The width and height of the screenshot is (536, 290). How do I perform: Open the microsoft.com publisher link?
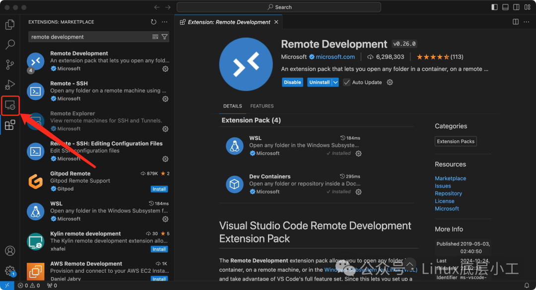(x=335, y=57)
